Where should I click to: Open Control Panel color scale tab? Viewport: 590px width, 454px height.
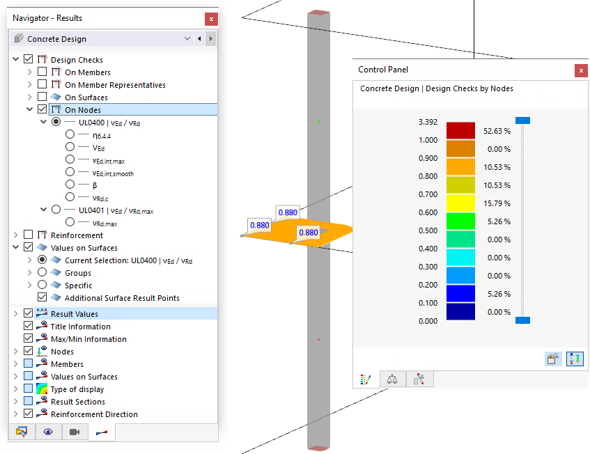coord(366,379)
